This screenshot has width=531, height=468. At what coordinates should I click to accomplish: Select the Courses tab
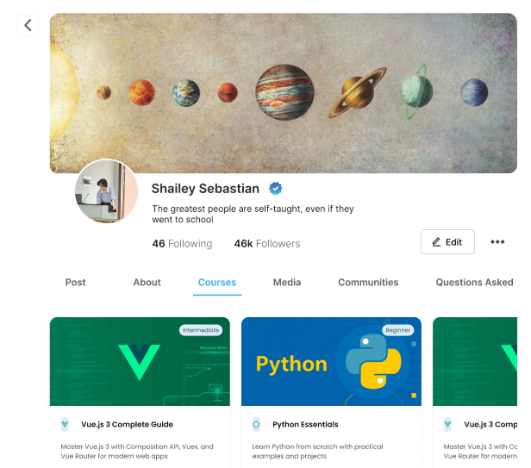tap(217, 282)
